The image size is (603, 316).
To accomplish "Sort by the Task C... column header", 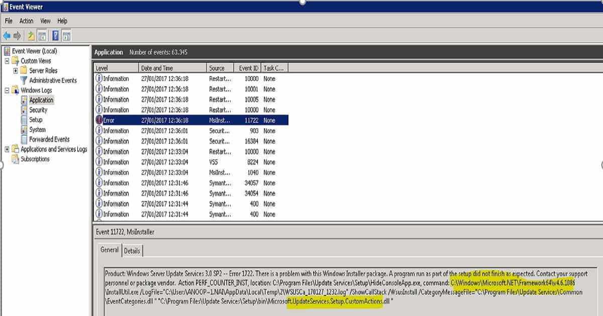I will [275, 68].
